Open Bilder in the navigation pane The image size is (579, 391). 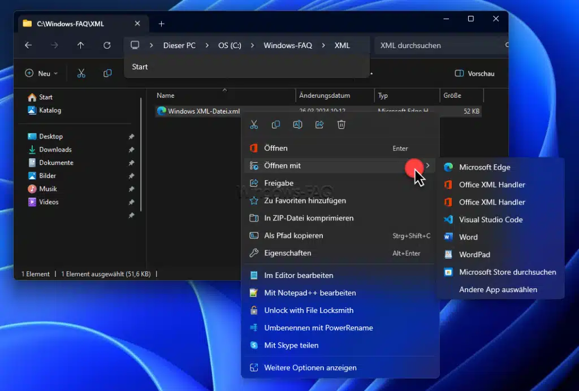coord(42,176)
